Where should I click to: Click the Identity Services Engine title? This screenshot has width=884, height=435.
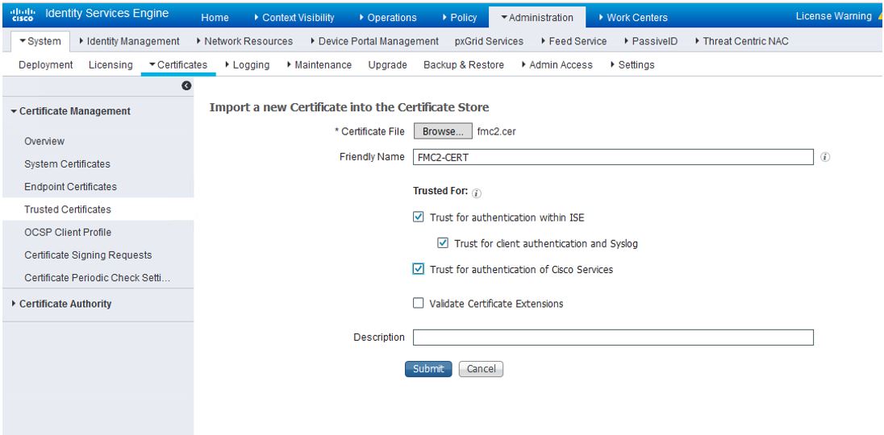[107, 14]
